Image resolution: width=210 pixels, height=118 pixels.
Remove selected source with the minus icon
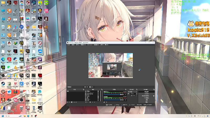pos(88,102)
